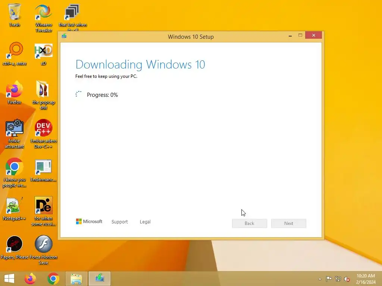382x286 pixels.
Task: Select the Firefox desktop shortcut
Action: (15, 92)
